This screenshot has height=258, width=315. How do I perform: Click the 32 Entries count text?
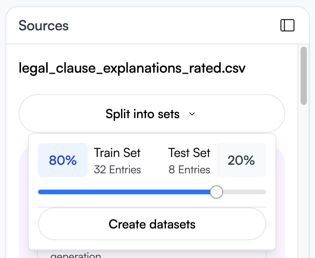pos(117,170)
